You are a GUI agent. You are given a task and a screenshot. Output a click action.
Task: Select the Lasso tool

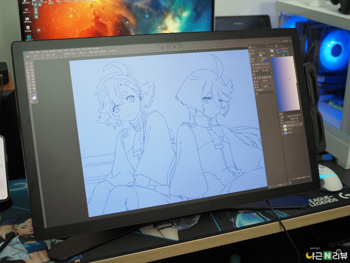(32, 67)
